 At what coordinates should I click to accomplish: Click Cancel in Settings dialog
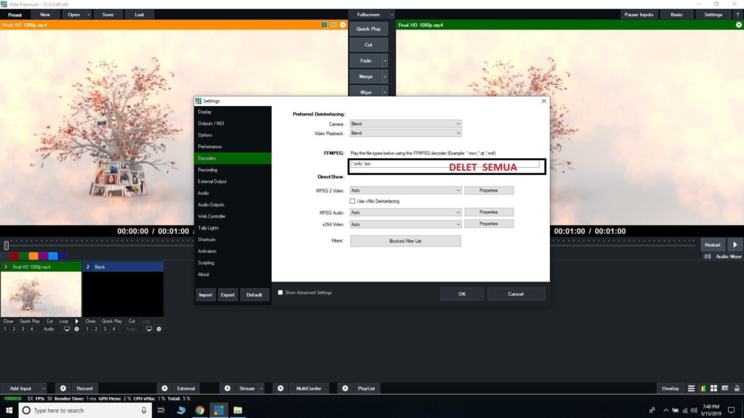516,294
